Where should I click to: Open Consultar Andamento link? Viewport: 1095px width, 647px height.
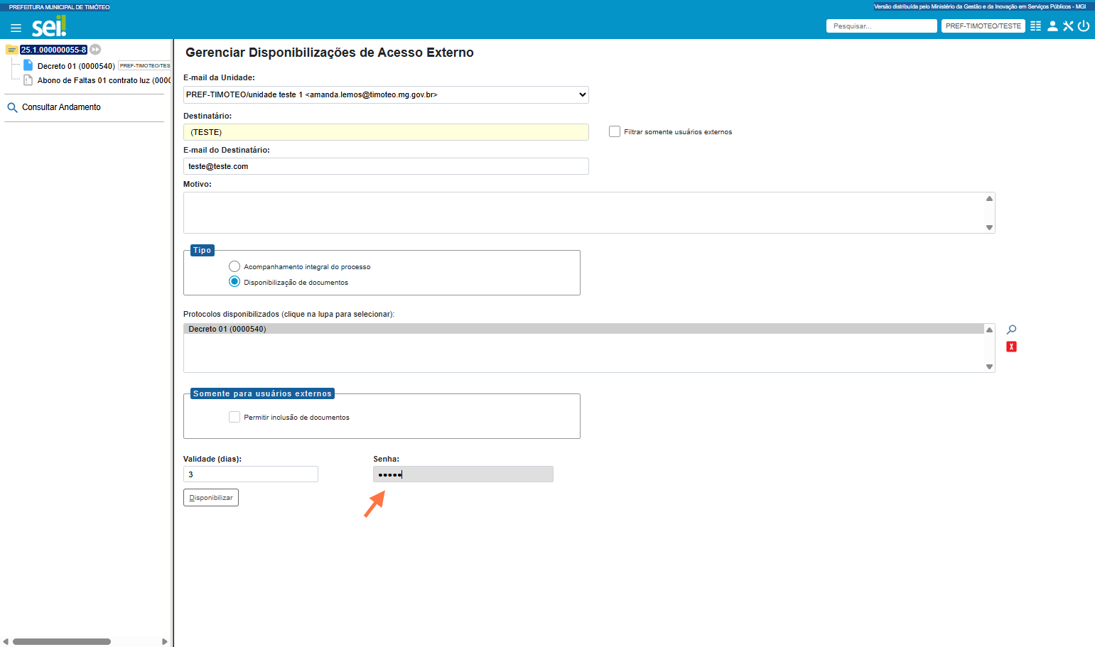(x=61, y=107)
